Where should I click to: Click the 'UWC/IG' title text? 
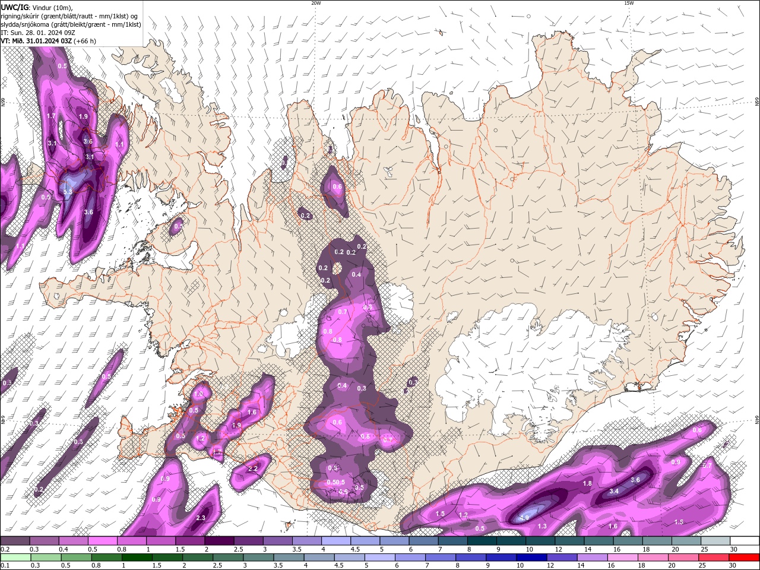point(14,7)
